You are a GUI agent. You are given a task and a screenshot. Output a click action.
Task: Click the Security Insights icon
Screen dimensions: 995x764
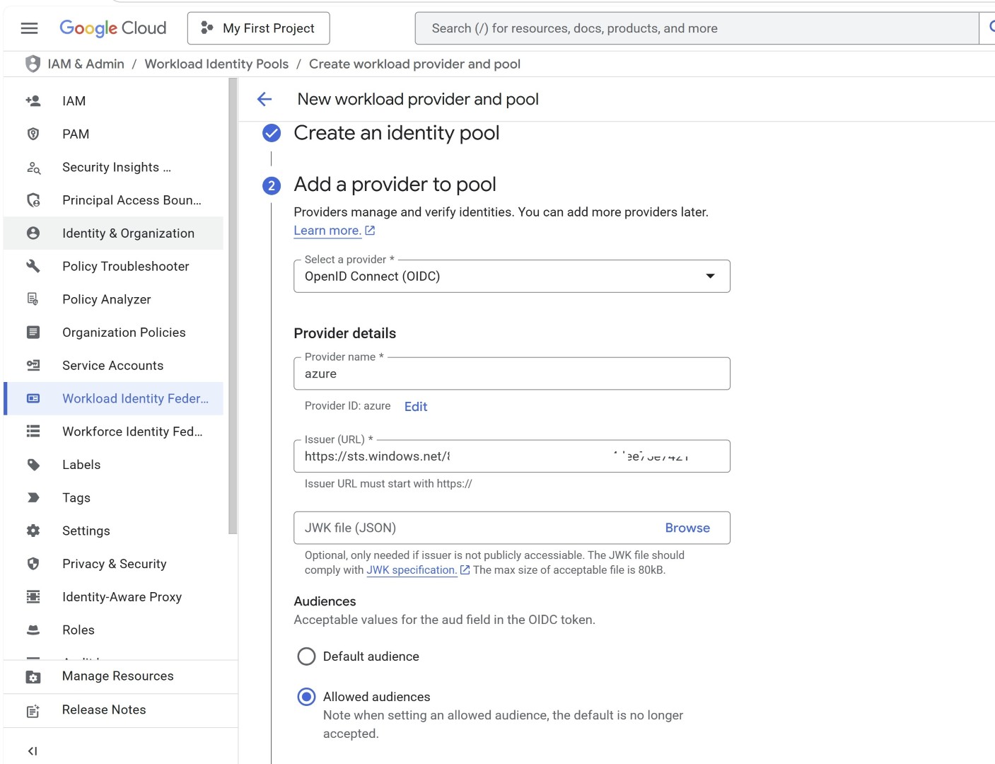[x=33, y=167]
